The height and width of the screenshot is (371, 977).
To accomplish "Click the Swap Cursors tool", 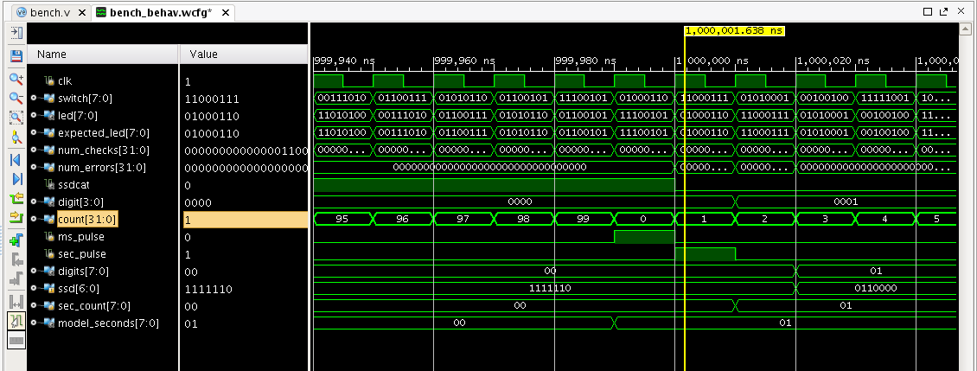I will pyautogui.click(x=16, y=302).
